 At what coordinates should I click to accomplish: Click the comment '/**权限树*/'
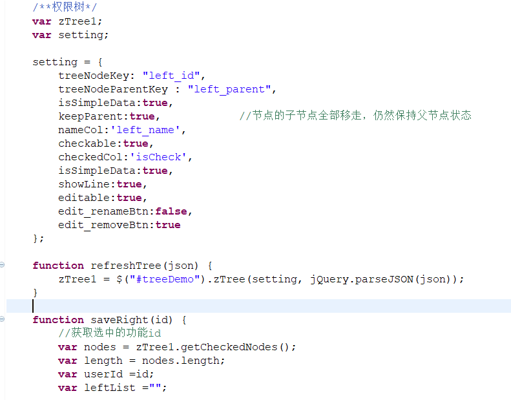pyautogui.click(x=65, y=7)
